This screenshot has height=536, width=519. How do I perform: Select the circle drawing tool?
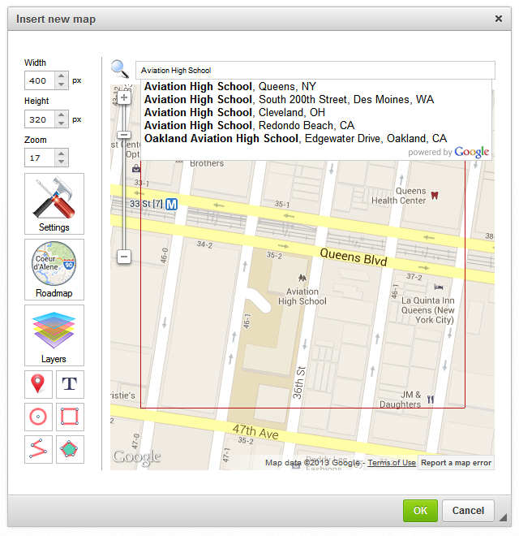pos(38,417)
